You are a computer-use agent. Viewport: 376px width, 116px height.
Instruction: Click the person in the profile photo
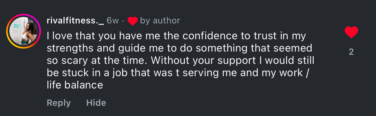[30, 33]
